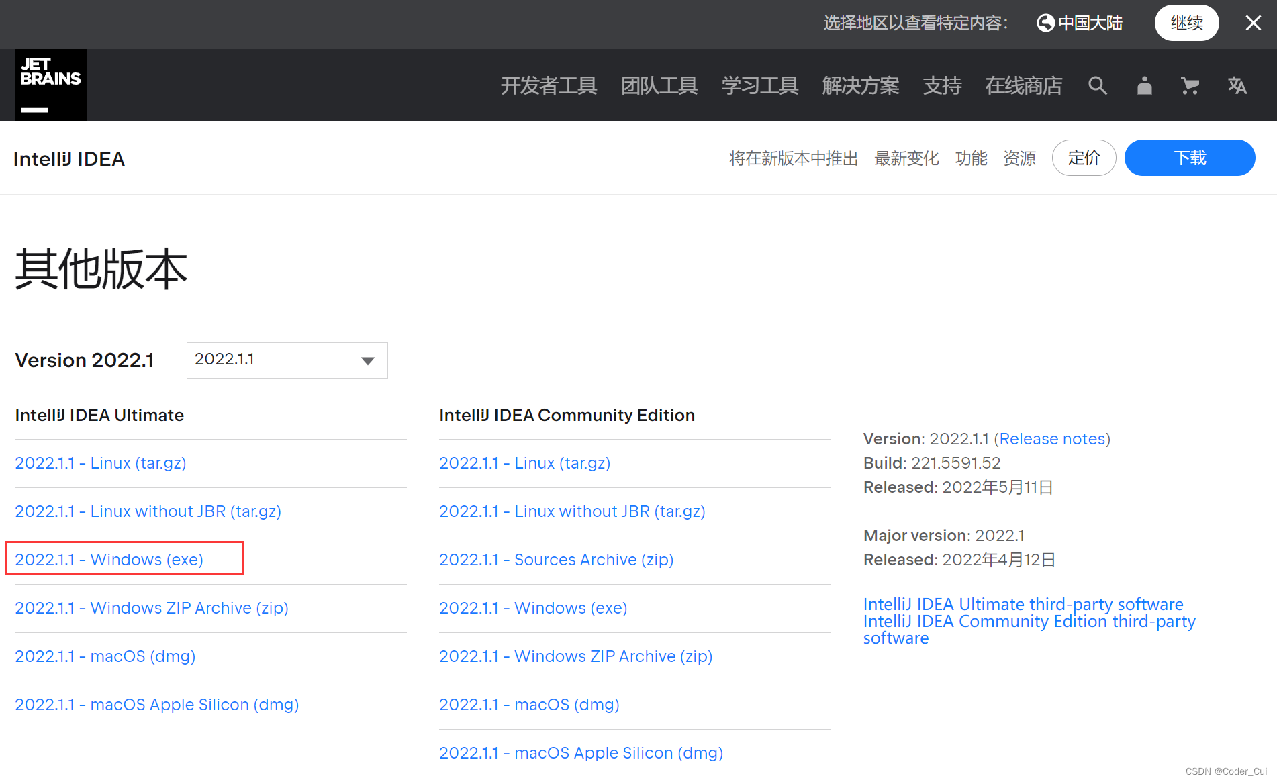
Task: Open the 功能 page
Action: click(x=971, y=158)
